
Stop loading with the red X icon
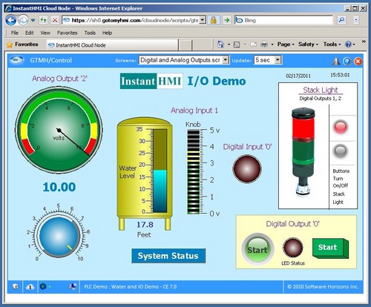(55, 20)
